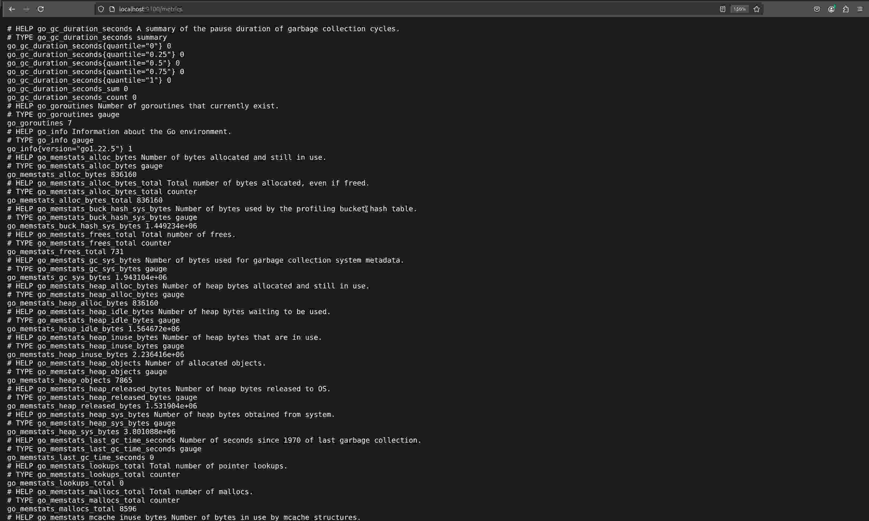Reload the metrics page
This screenshot has height=521, width=869.
(41, 9)
